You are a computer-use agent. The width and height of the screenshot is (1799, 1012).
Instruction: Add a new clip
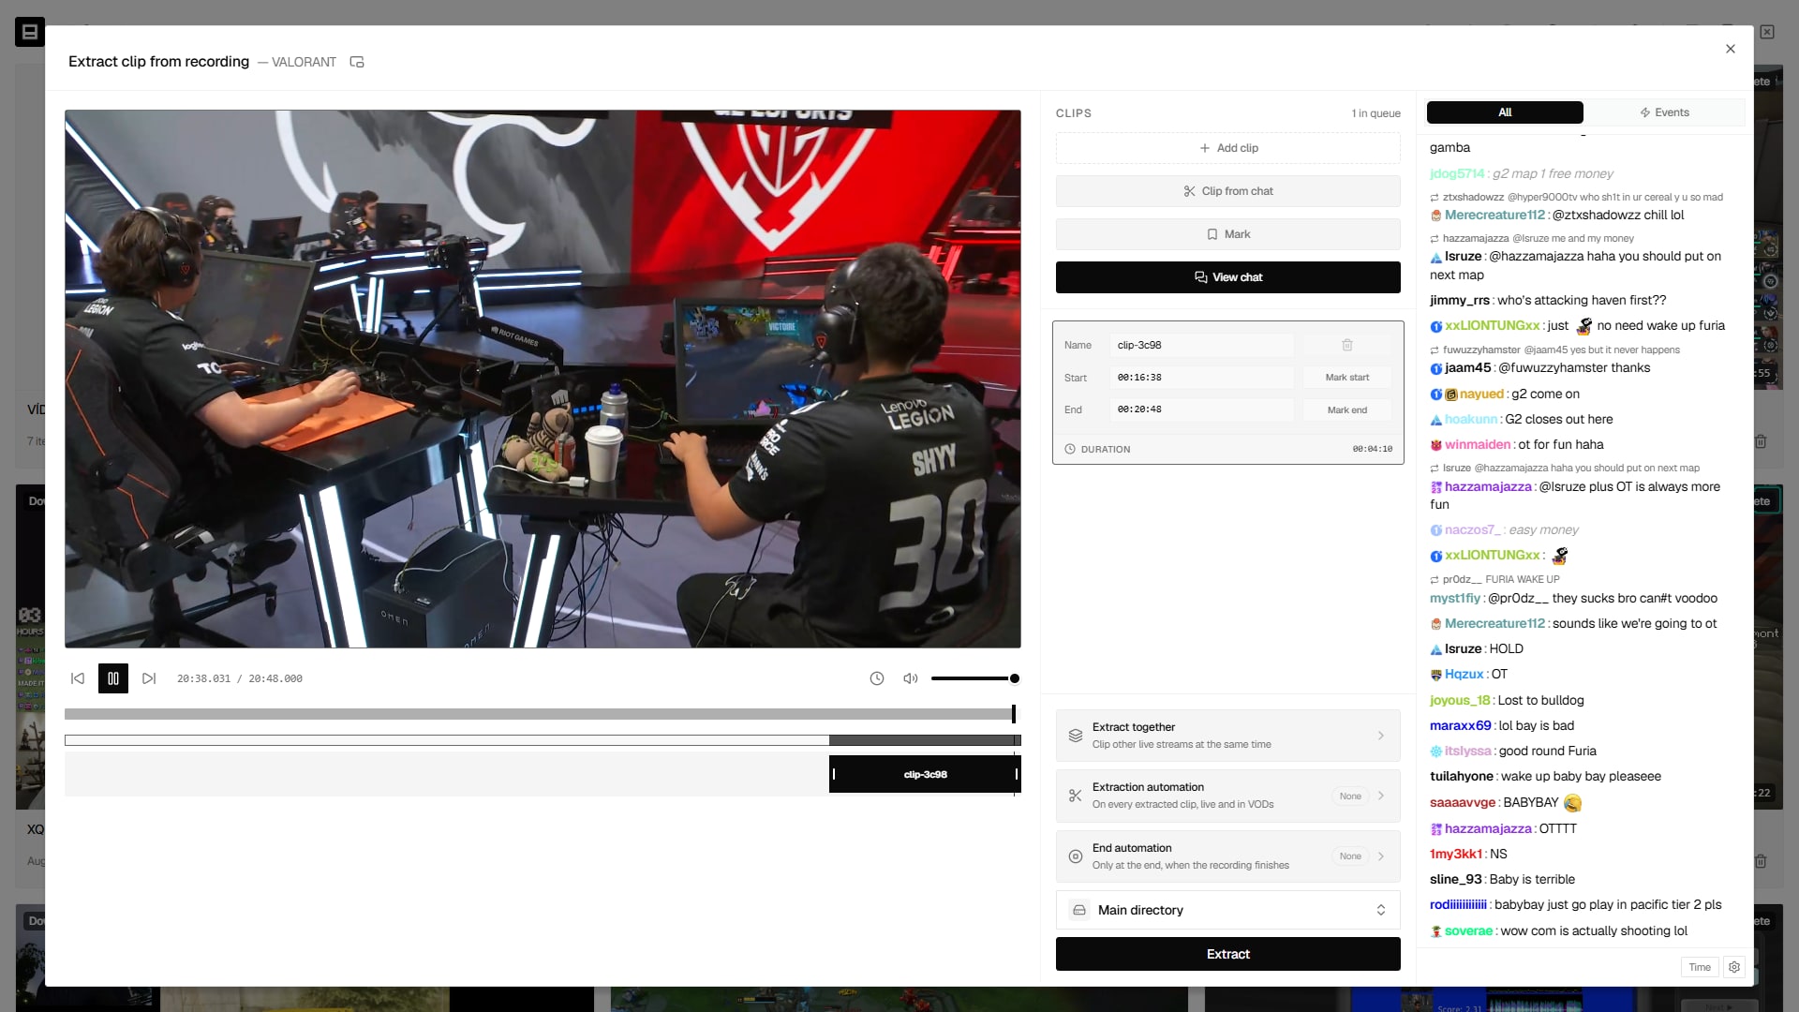[x=1227, y=148]
